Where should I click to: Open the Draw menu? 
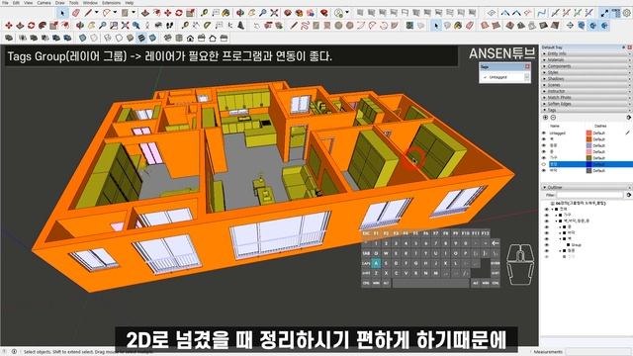point(59,3)
